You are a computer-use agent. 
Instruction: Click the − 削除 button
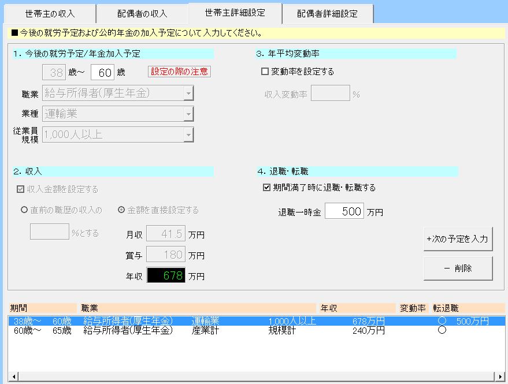point(458,268)
